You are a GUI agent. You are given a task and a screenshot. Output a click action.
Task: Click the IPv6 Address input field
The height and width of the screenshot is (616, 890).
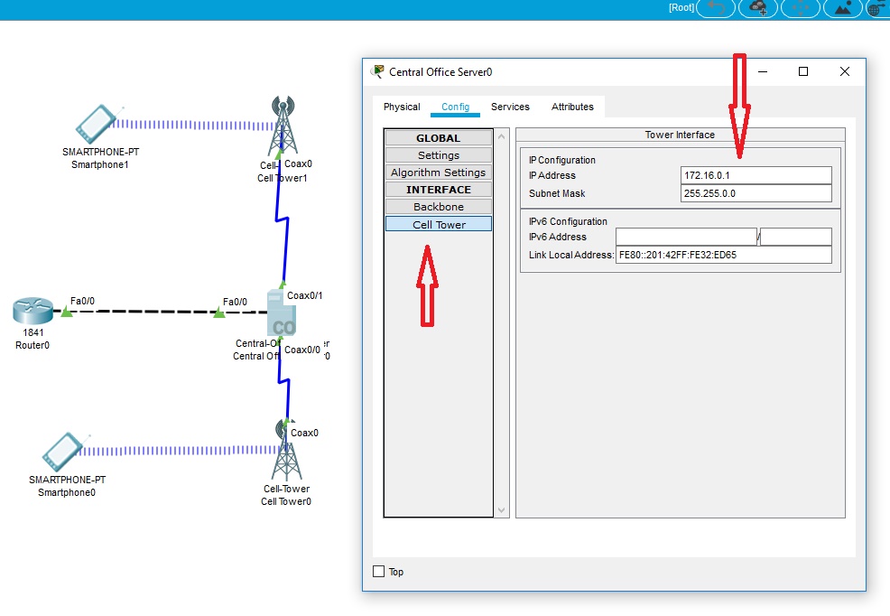686,237
